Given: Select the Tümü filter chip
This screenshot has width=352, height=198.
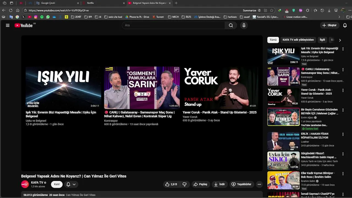Looking at the screenshot, I should tap(273, 40).
